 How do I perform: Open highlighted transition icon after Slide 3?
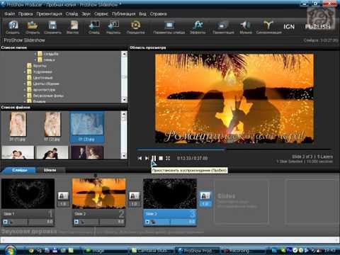click(x=205, y=195)
